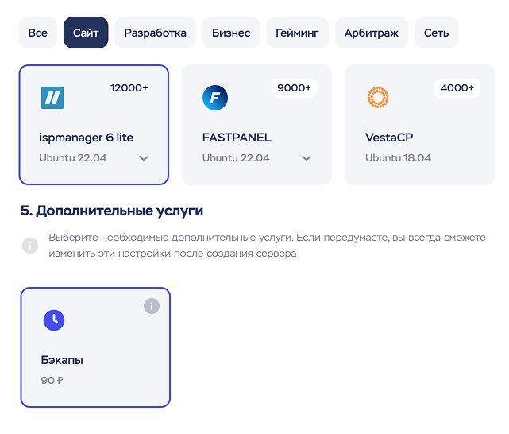The image size is (509, 434).
Task: Click the 4000+ badge on VestaCP
Action: pos(457,87)
